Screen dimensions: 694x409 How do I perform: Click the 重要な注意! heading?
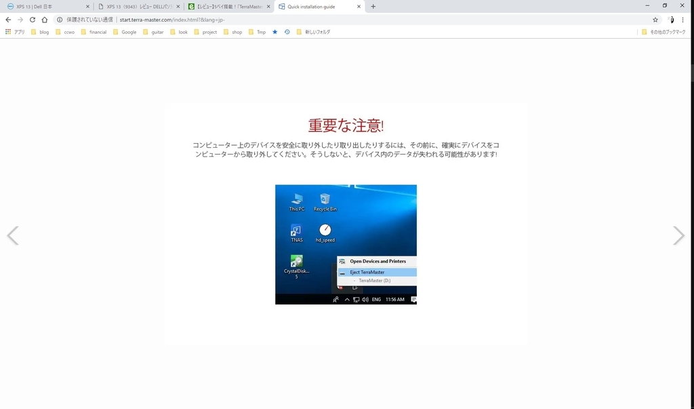pyautogui.click(x=346, y=126)
